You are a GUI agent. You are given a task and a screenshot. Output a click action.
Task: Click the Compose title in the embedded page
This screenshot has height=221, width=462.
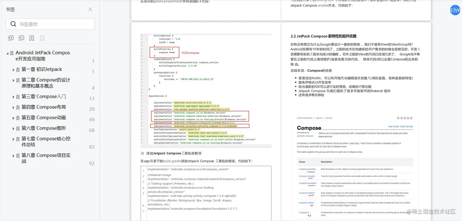click(309, 128)
